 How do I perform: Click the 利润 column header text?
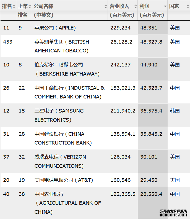coord(152,10)
